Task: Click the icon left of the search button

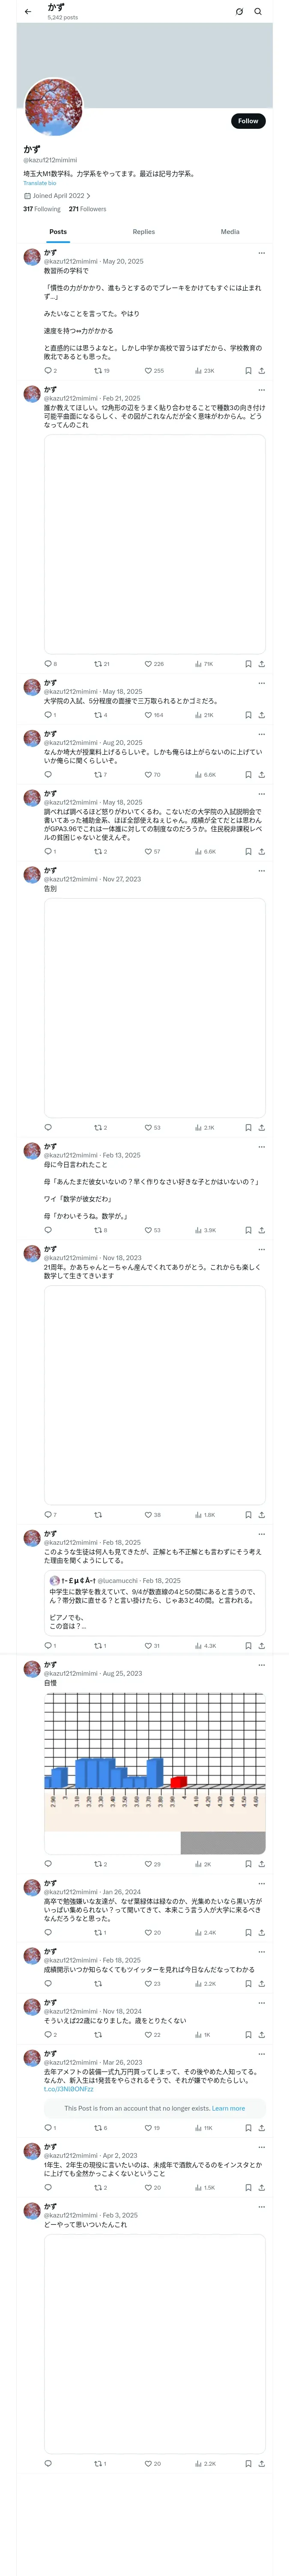Action: [x=239, y=12]
